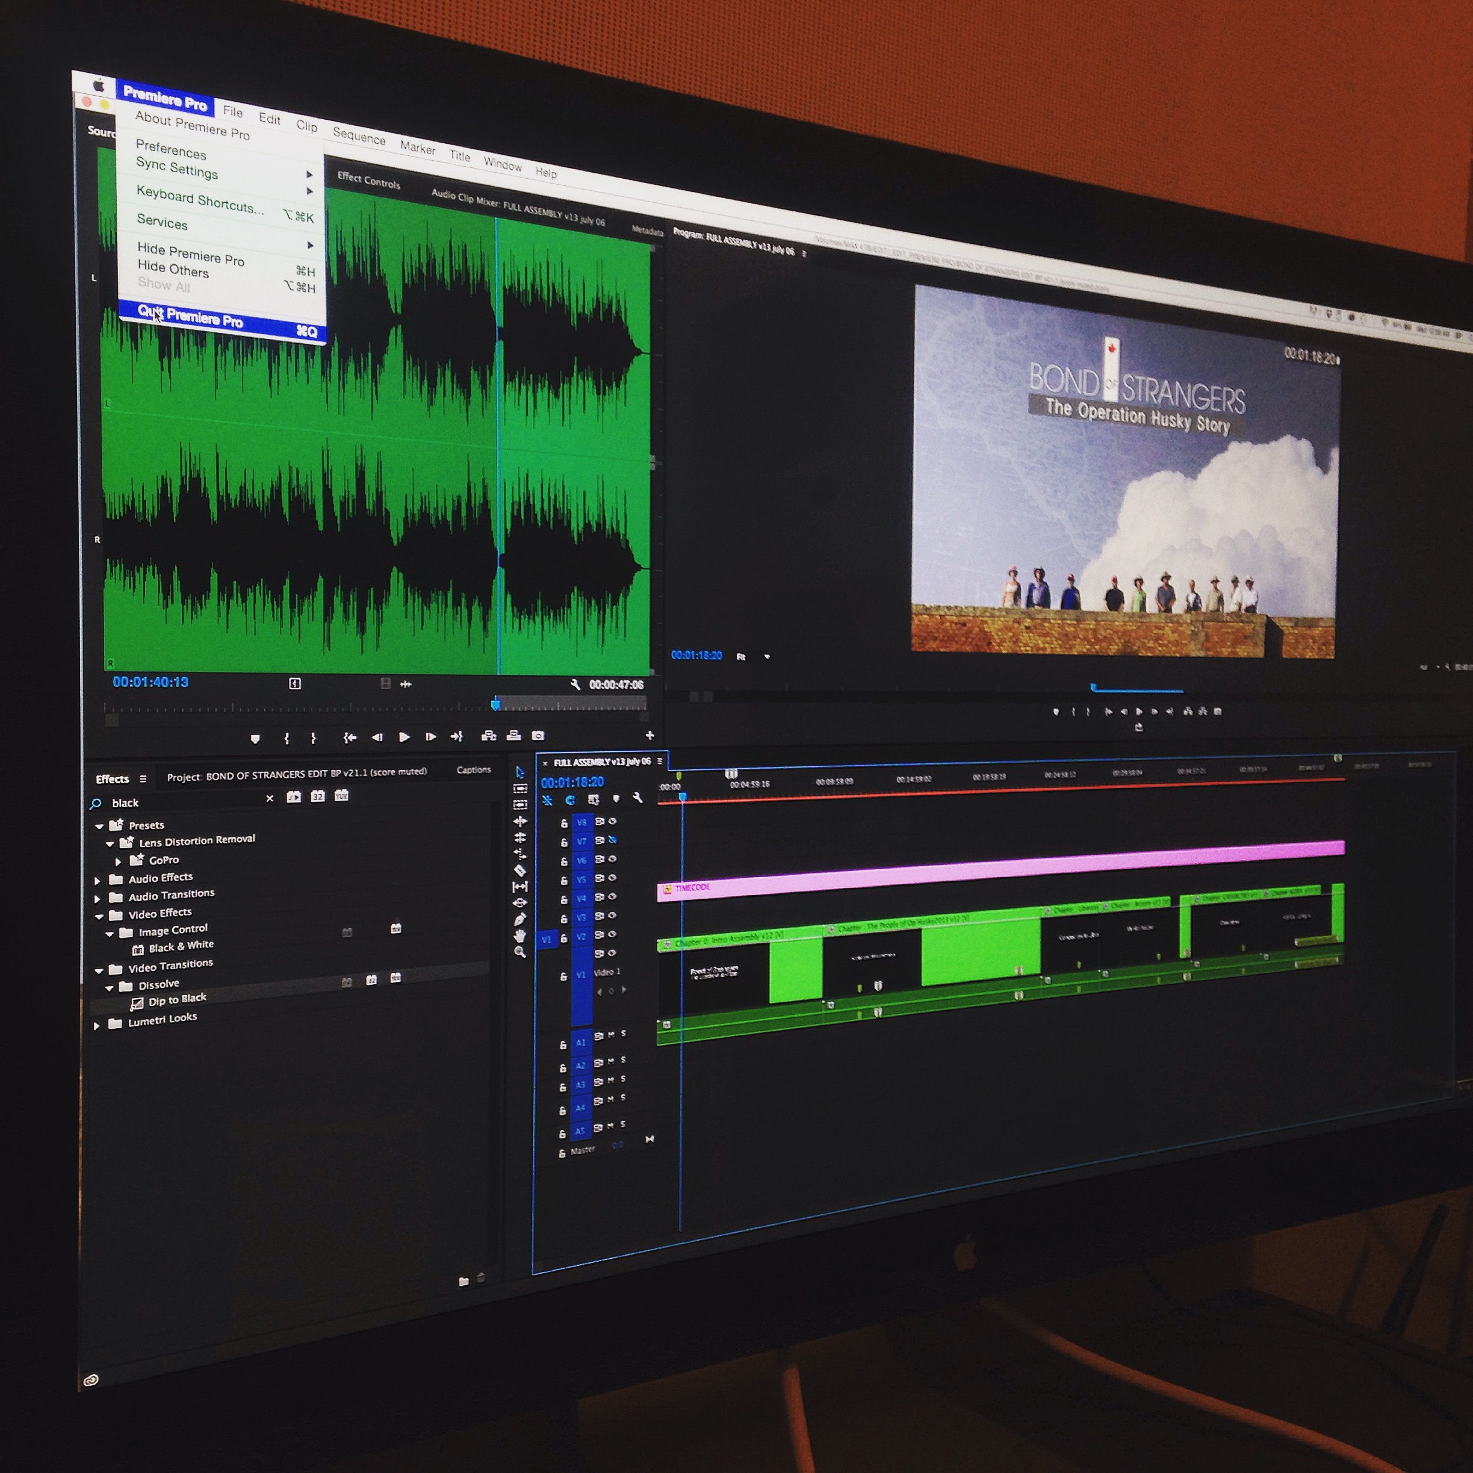1473x1473 pixels.
Task: Click Drag Audio Only waveform icon
Action: pyautogui.click(x=406, y=684)
